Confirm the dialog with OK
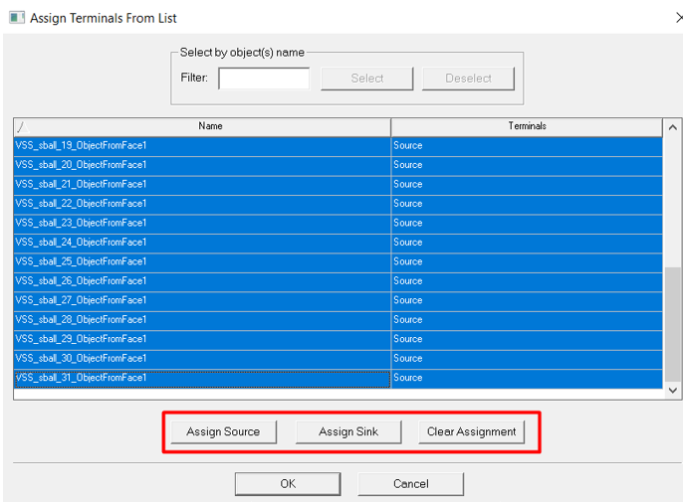 (288, 484)
